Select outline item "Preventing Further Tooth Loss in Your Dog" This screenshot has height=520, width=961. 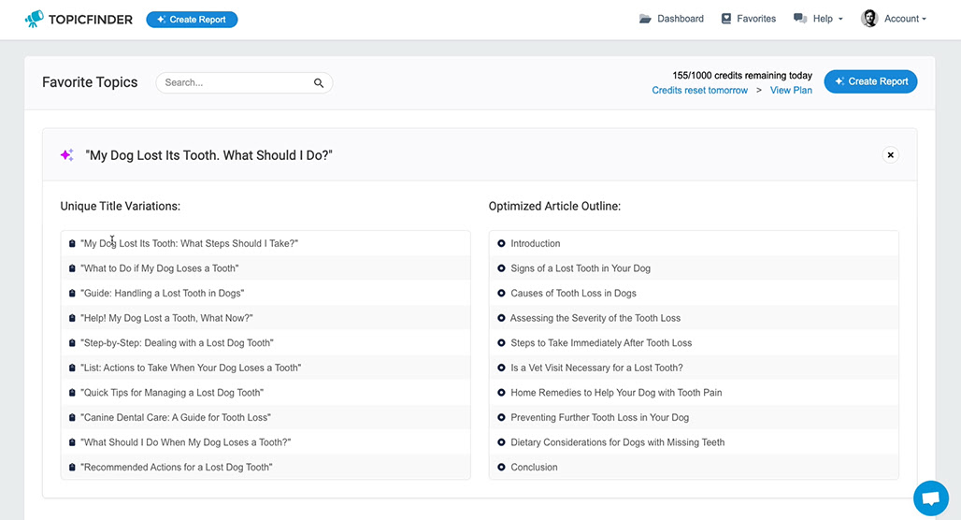click(600, 418)
